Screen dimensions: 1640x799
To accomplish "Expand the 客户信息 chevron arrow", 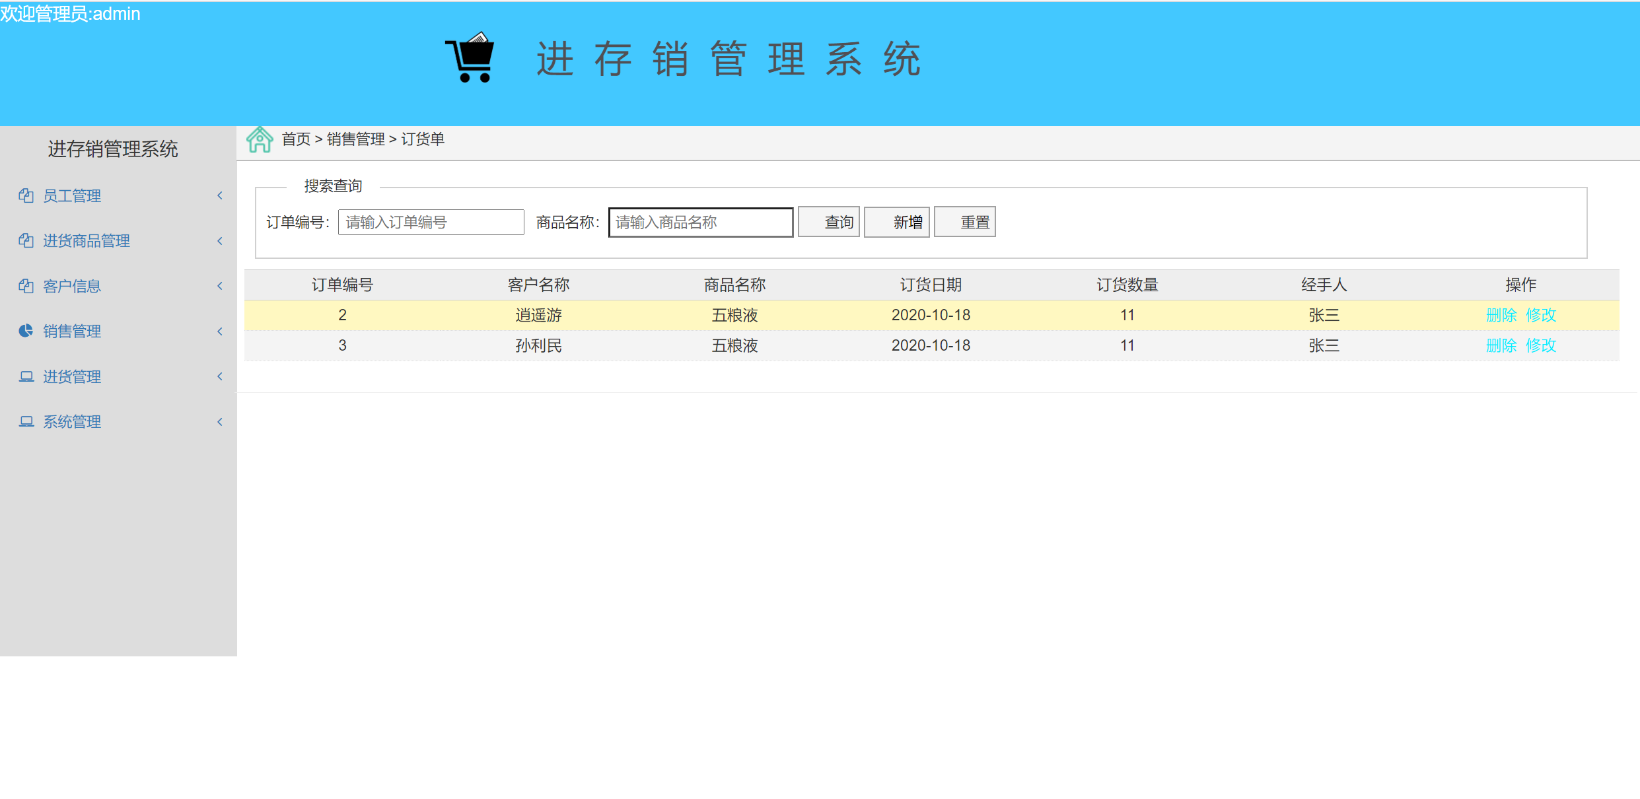I will [x=220, y=286].
